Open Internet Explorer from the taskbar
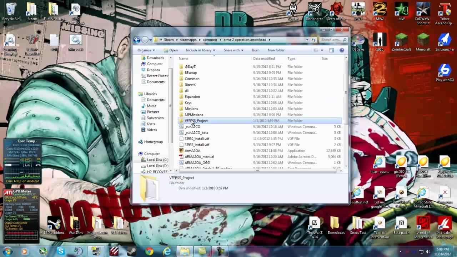Image resolution: width=457 pixels, height=257 pixels. point(167,251)
